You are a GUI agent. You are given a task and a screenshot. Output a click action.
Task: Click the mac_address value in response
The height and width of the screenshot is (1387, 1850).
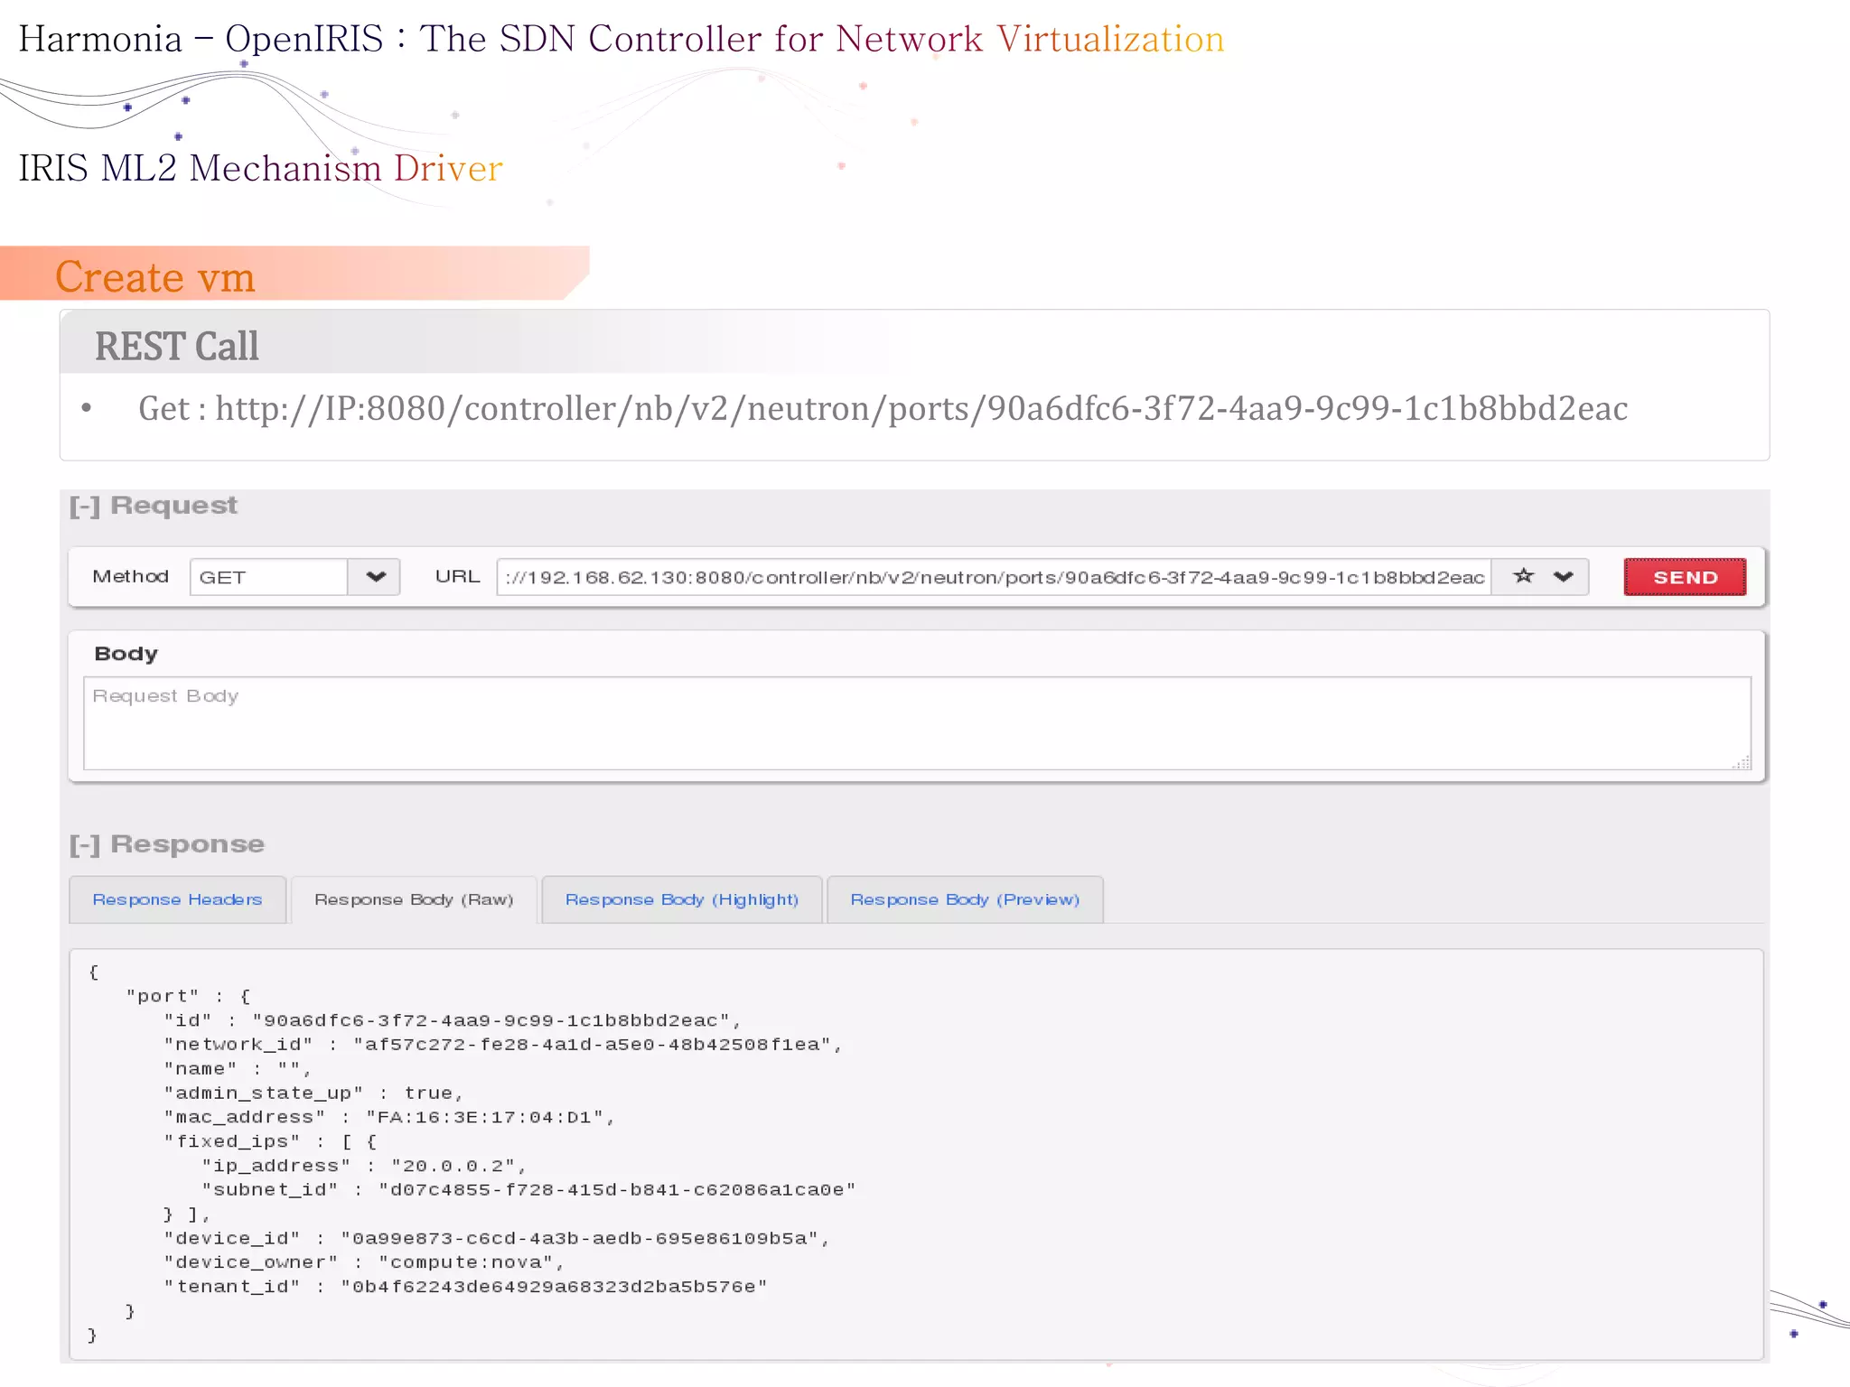490,1117
